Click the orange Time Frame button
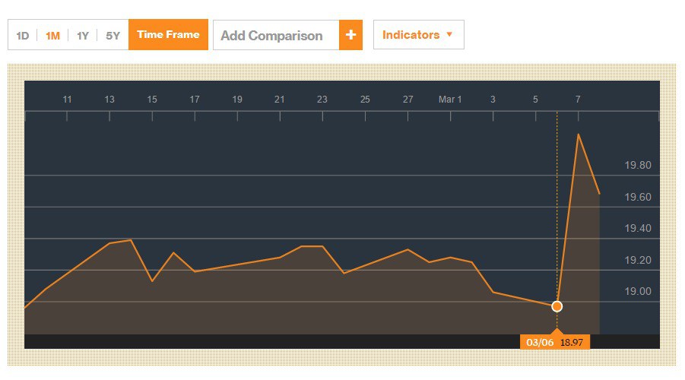Image resolution: width=685 pixels, height=380 pixels. point(168,35)
